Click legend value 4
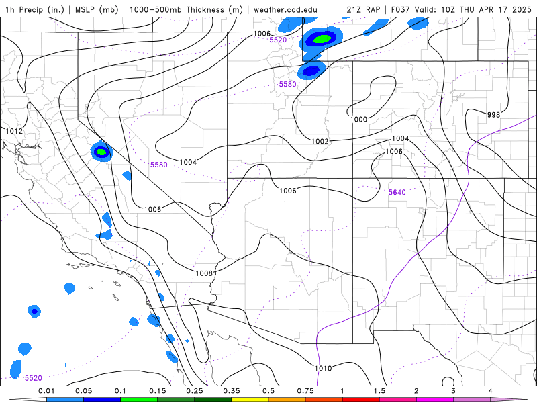 pyautogui.click(x=491, y=391)
